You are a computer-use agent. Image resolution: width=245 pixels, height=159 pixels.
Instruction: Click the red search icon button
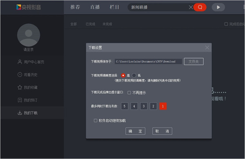(x=200, y=7)
